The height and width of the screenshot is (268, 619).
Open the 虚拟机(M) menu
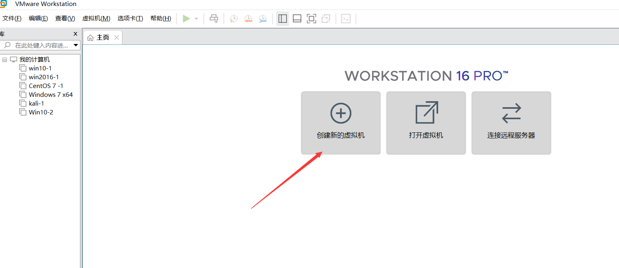pyautogui.click(x=96, y=18)
